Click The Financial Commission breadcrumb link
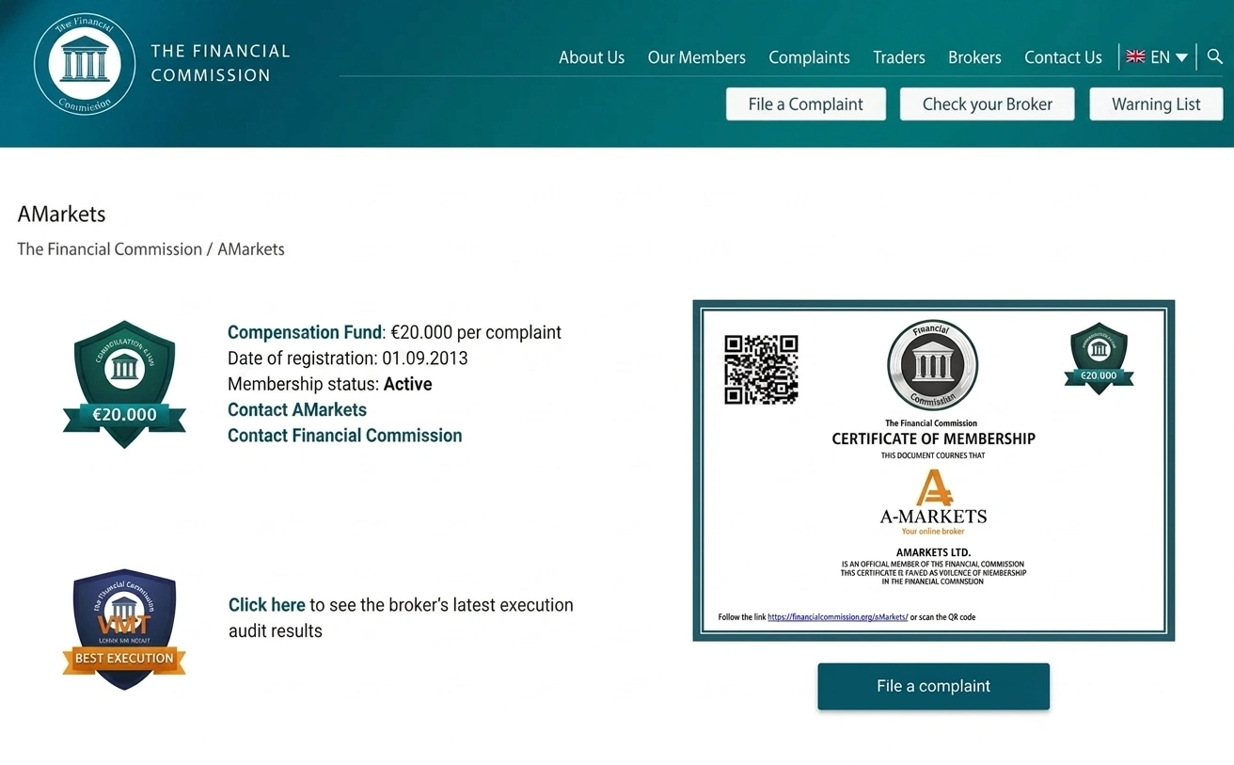Viewport: 1234px width, 765px height. pos(109,249)
